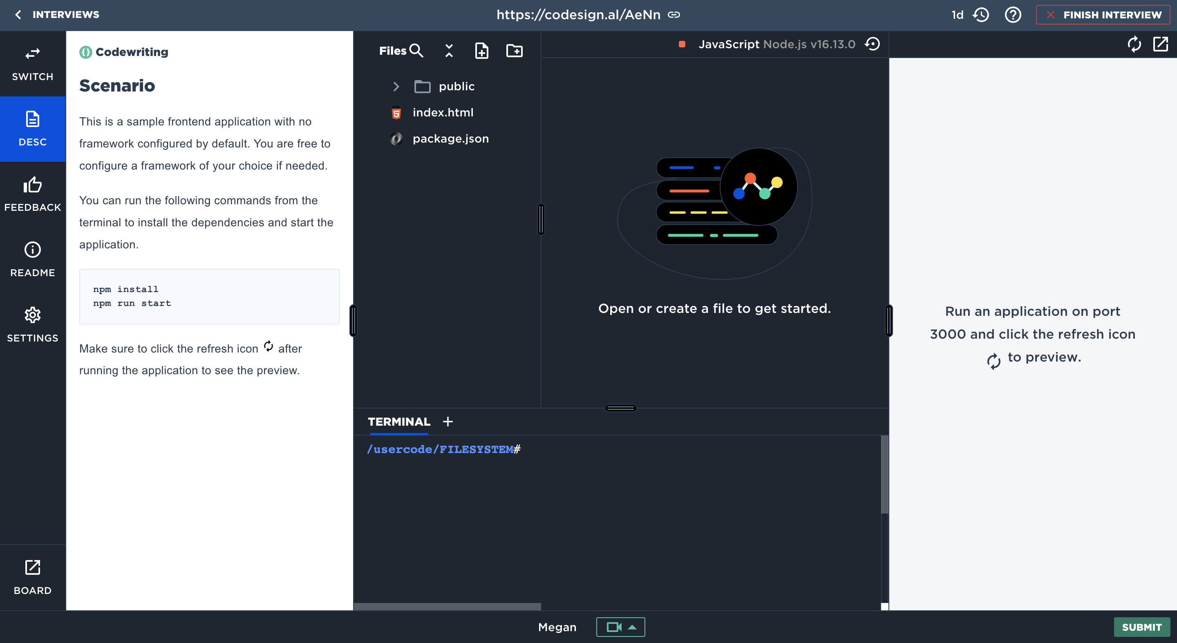Create a new folder via icon
The image size is (1177, 643).
514,51
